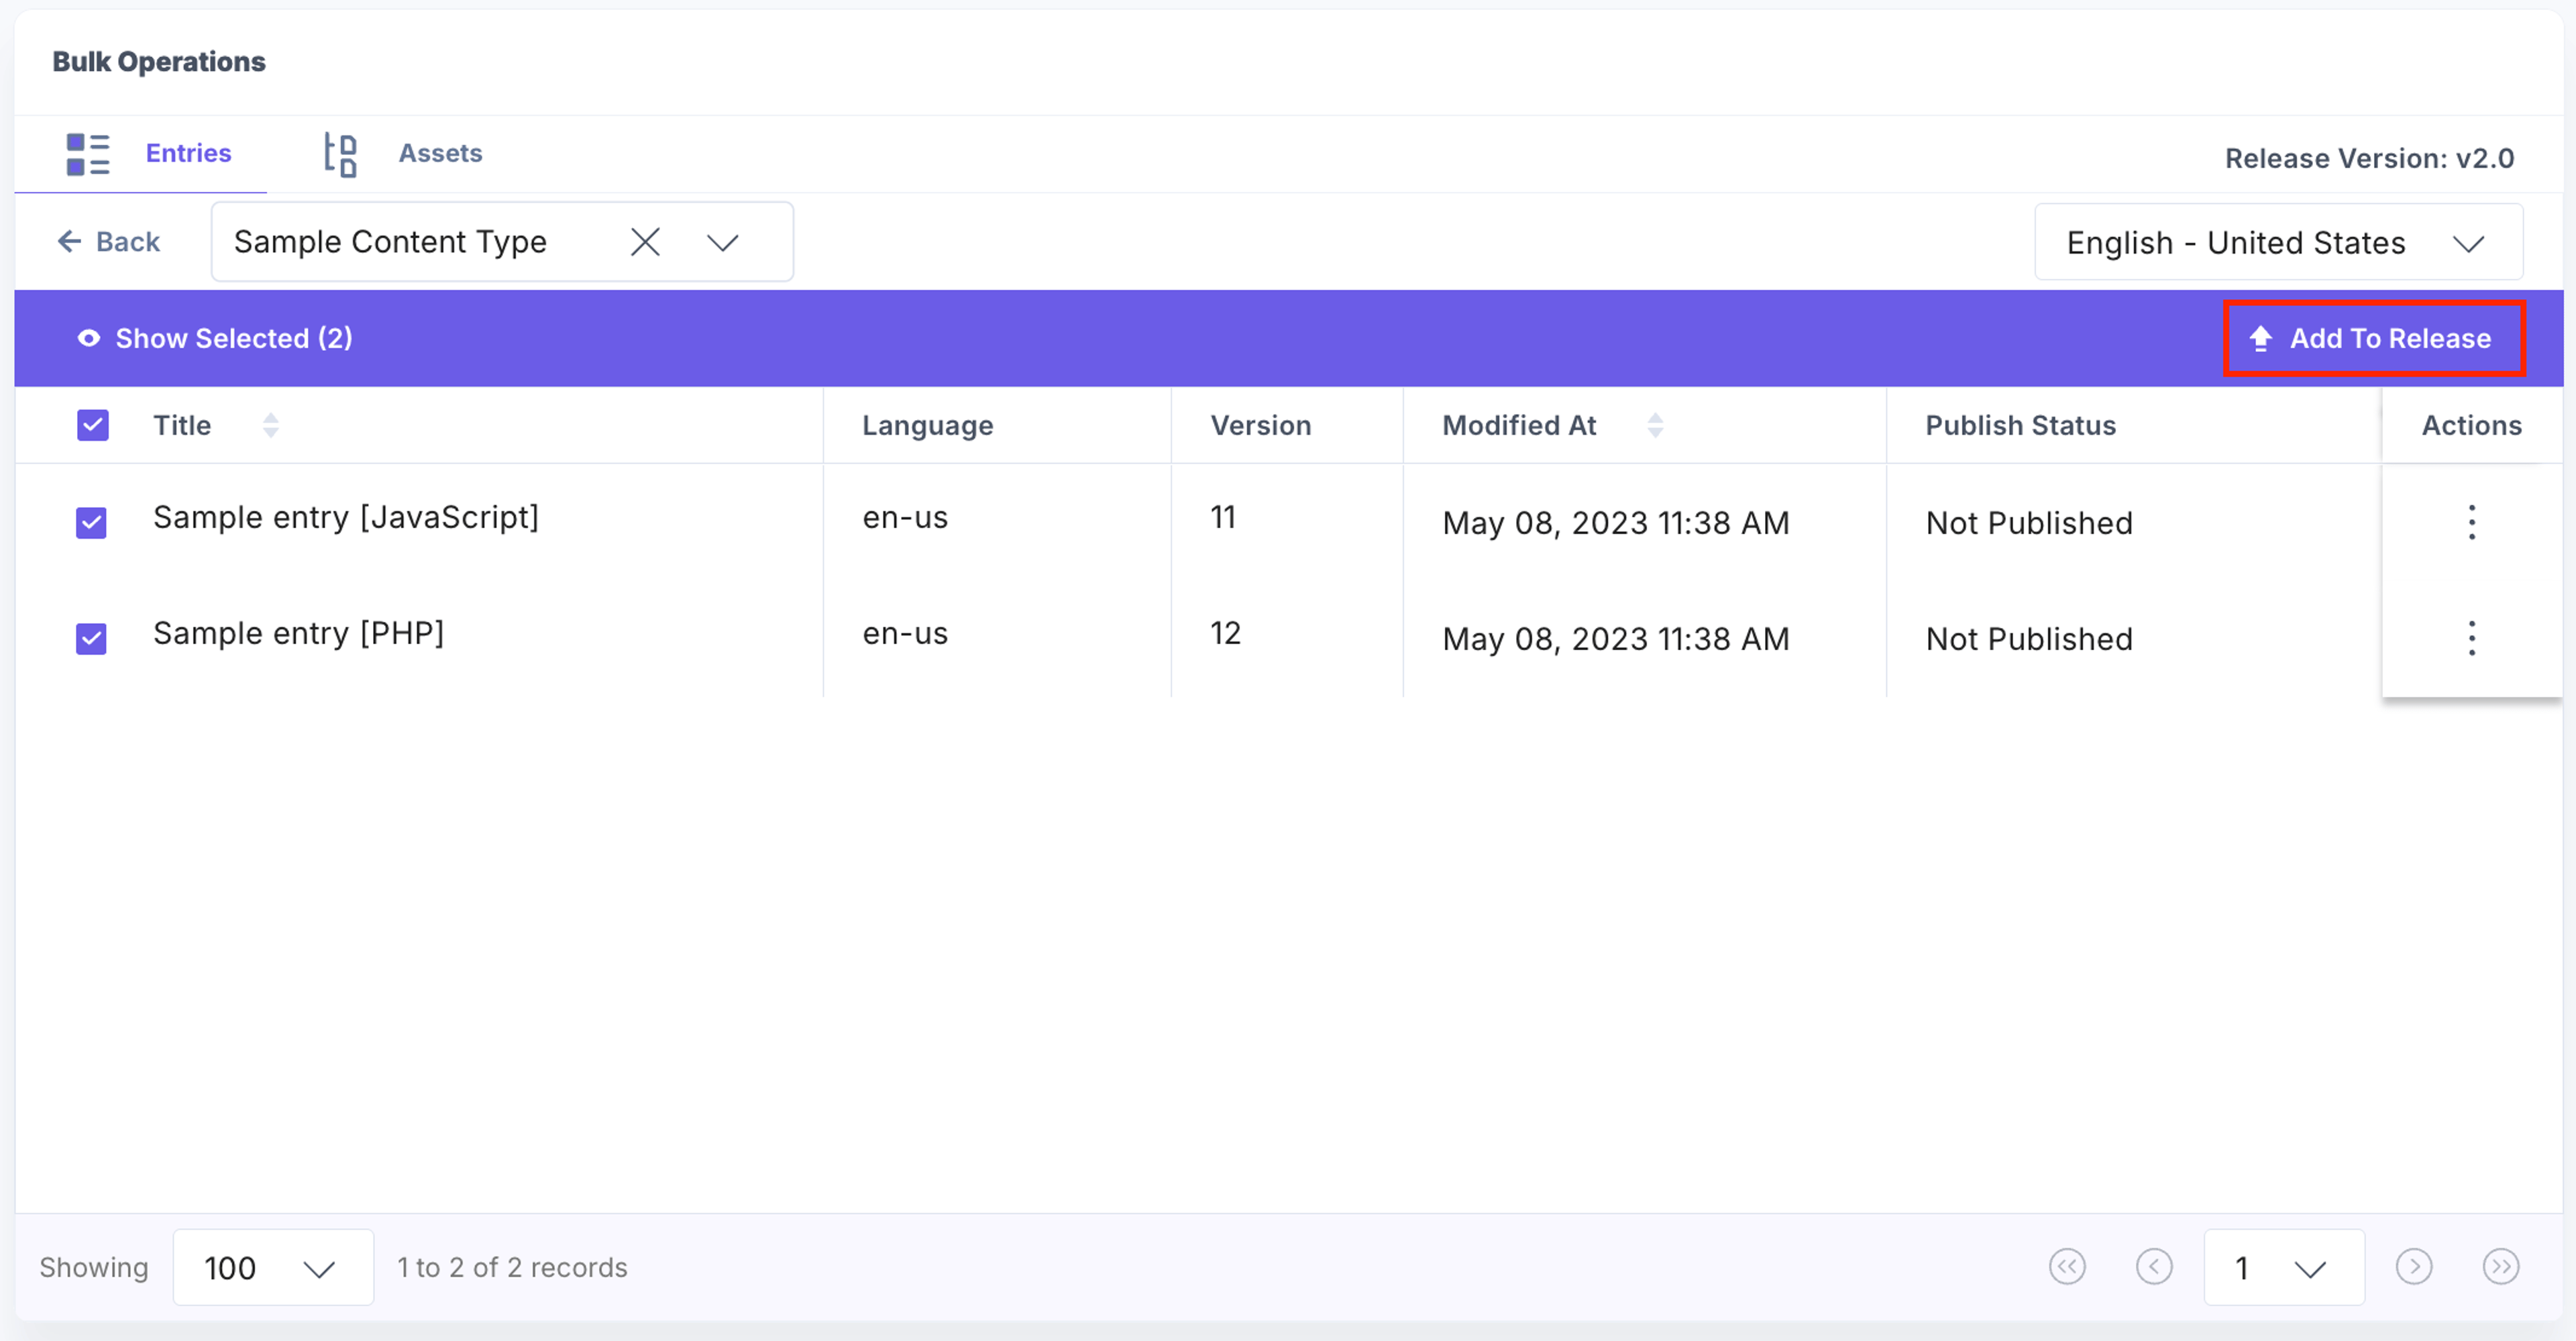The height and width of the screenshot is (1341, 2576).
Task: Go to the next page
Action: pyautogui.click(x=2413, y=1266)
